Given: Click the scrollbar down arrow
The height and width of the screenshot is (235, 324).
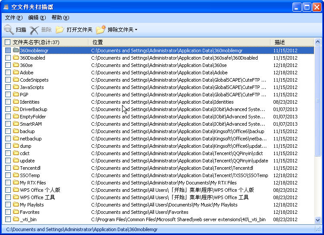Looking at the screenshot, I should click(x=318, y=220).
